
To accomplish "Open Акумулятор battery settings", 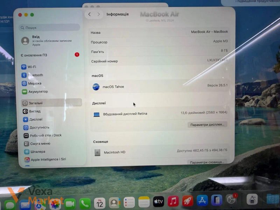I will pyautogui.click(x=35, y=91).
